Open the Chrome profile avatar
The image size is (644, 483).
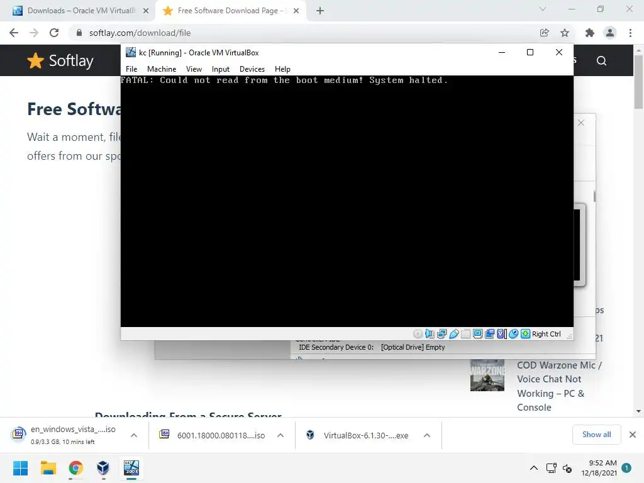point(610,33)
